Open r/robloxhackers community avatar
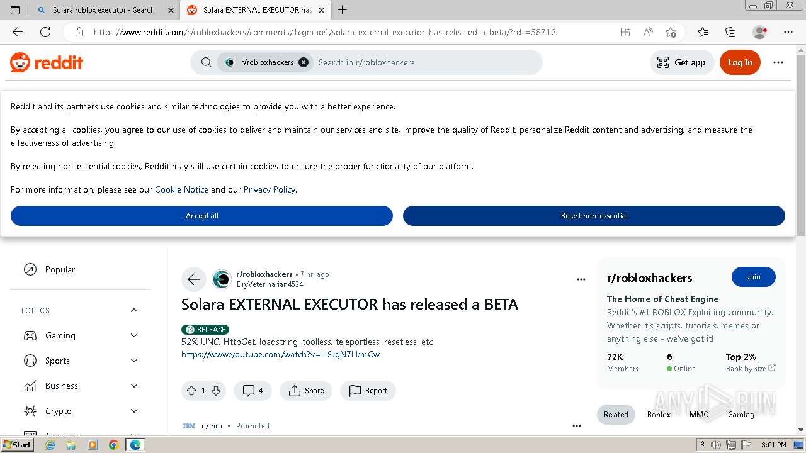The width and height of the screenshot is (806, 453). pyautogui.click(x=222, y=279)
